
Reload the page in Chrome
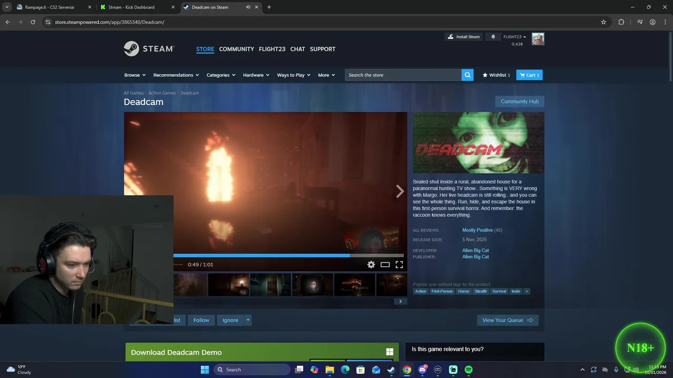(33, 22)
